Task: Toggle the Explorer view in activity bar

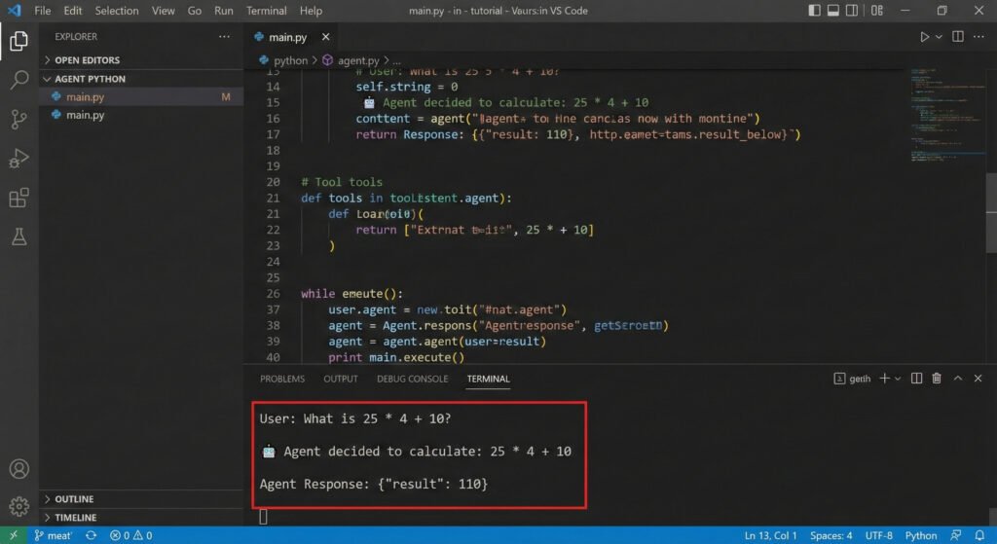Action: click(x=18, y=41)
